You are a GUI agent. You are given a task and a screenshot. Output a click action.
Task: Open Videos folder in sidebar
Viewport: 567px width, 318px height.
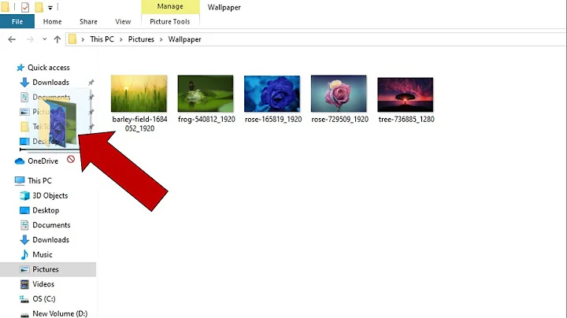(43, 284)
